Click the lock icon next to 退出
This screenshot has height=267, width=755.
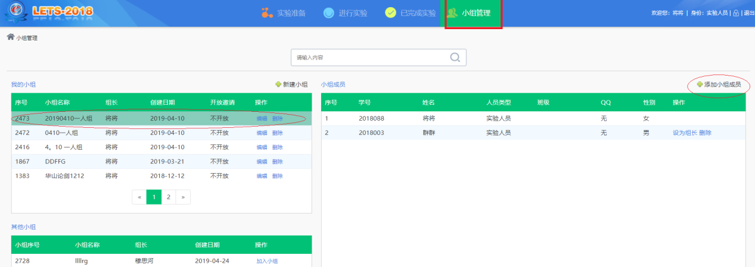tap(736, 13)
